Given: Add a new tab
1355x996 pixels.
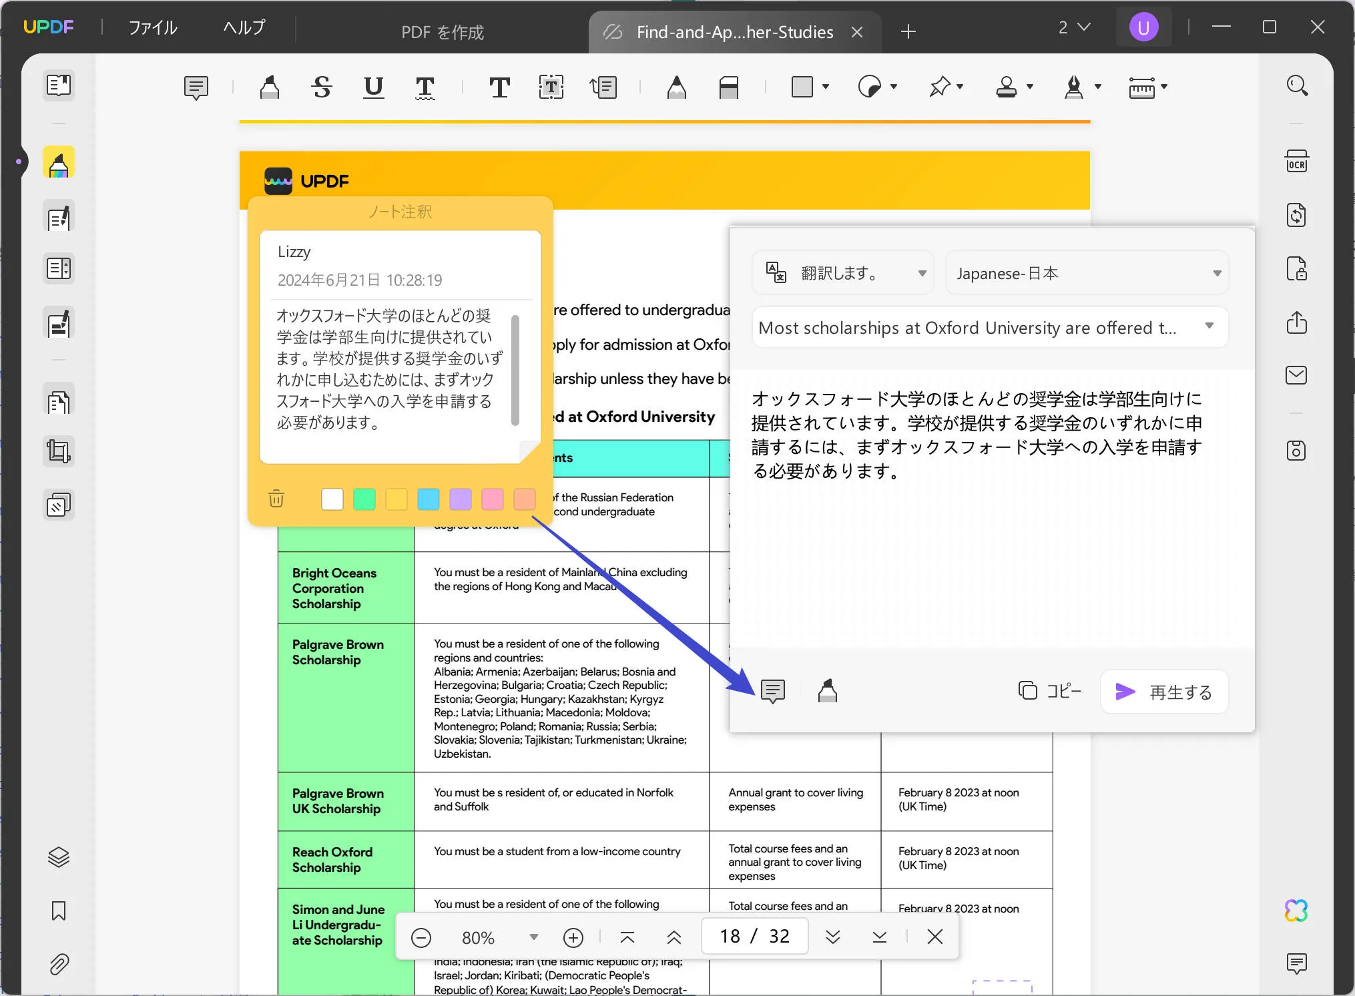Looking at the screenshot, I should click(908, 31).
